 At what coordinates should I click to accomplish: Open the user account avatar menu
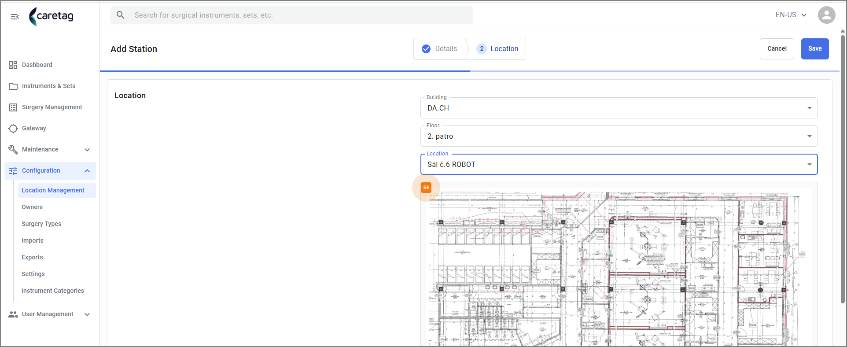826,15
